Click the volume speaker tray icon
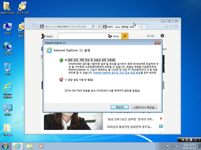Viewport: 201px width, 150px height. click(x=178, y=146)
